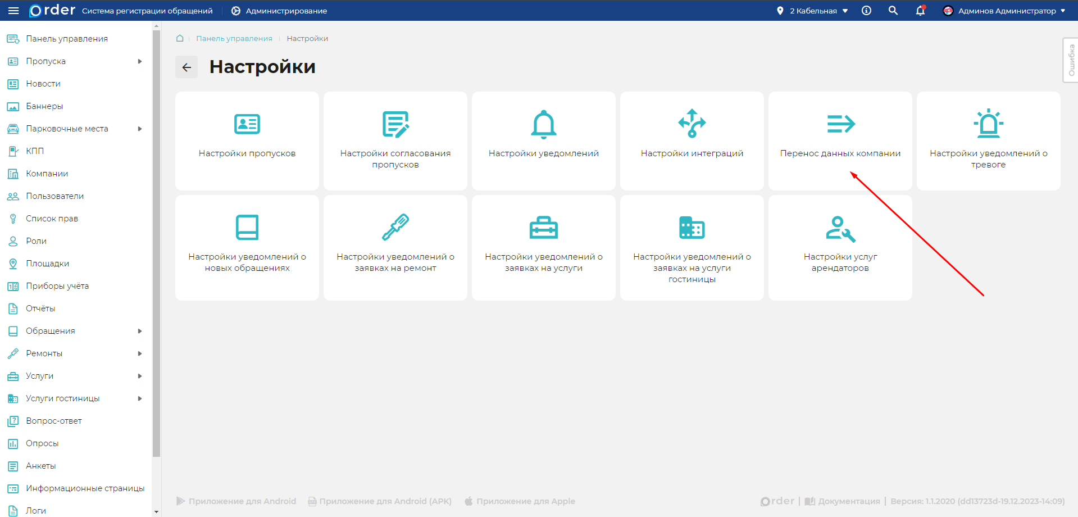The width and height of the screenshot is (1078, 517).
Task: Open the 2 Кабельная location dropdown
Action: (812, 11)
